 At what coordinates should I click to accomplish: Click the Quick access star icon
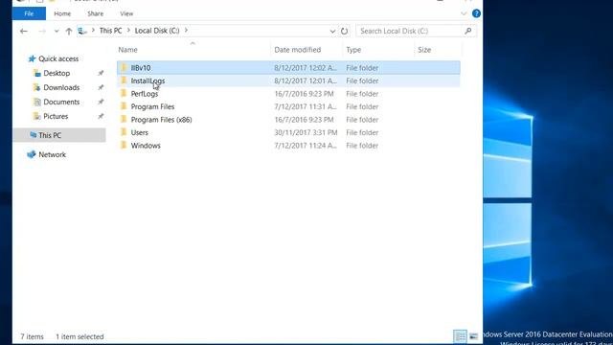(32, 58)
